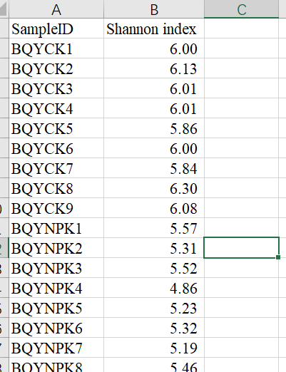Select column A header

pos(56,9)
